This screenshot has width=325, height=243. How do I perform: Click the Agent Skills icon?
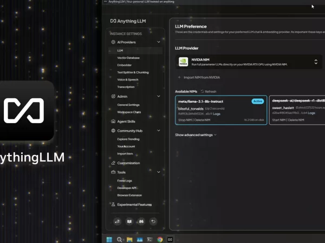tap(113, 122)
